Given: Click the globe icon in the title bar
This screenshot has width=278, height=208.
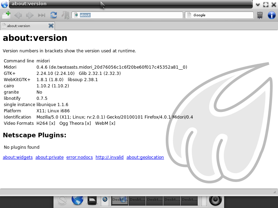Looking at the screenshot, I should click(5, 4).
